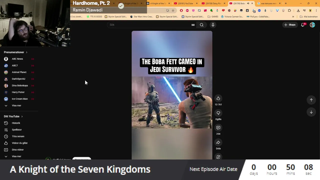This screenshot has height=180, width=320.
Task: Open YouTube notifications bell
Action: (x=303, y=25)
